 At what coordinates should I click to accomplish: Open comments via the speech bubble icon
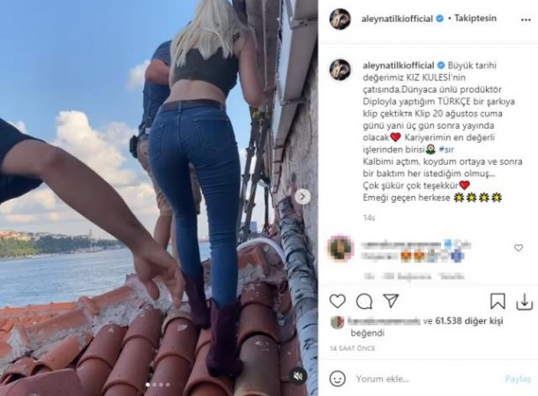(364, 302)
